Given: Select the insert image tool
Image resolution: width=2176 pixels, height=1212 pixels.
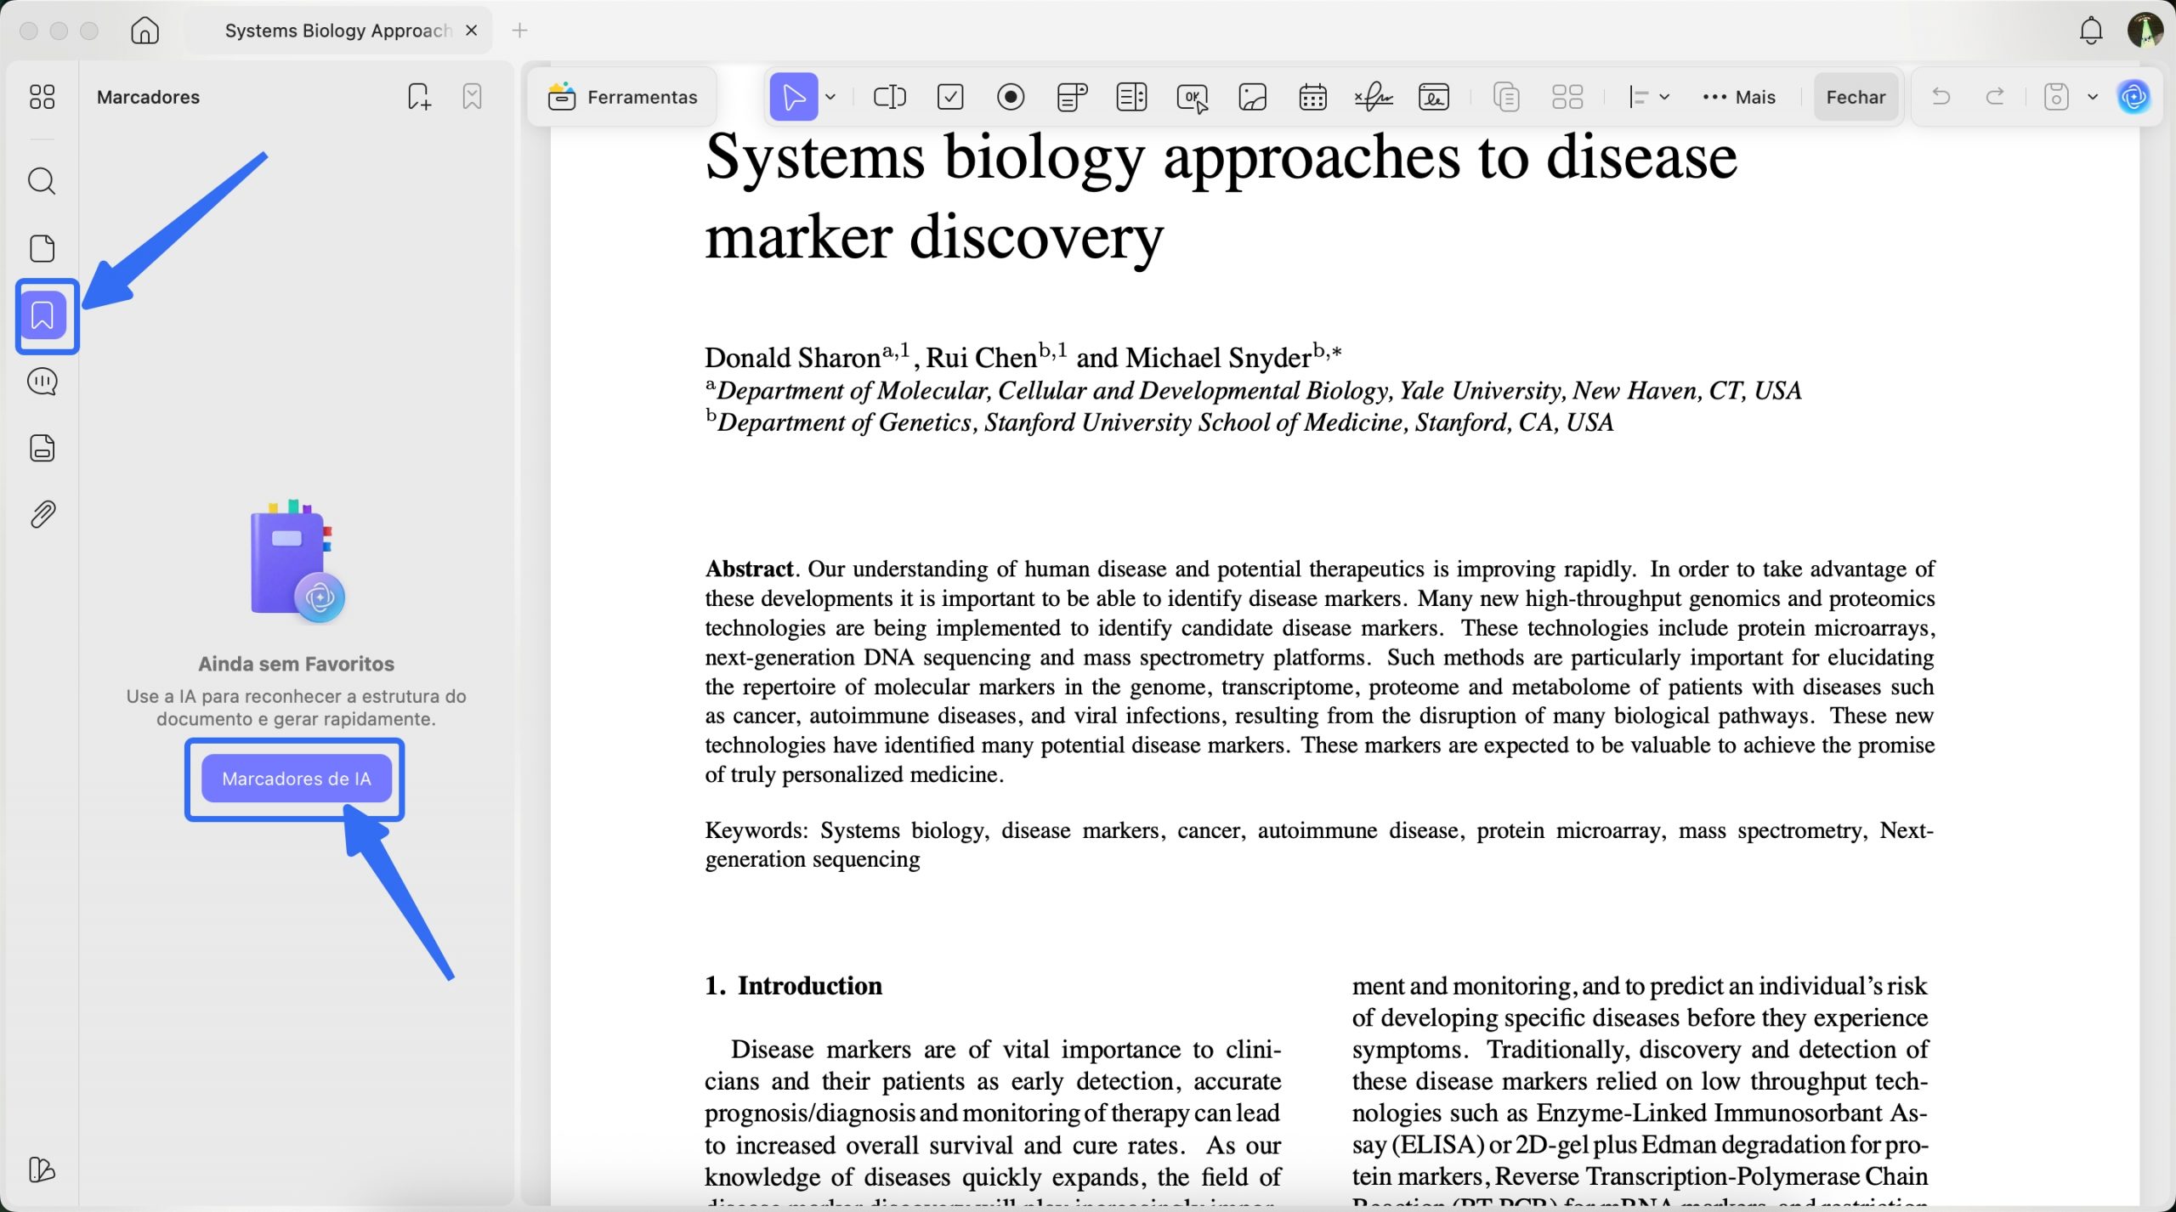Looking at the screenshot, I should click(1252, 96).
